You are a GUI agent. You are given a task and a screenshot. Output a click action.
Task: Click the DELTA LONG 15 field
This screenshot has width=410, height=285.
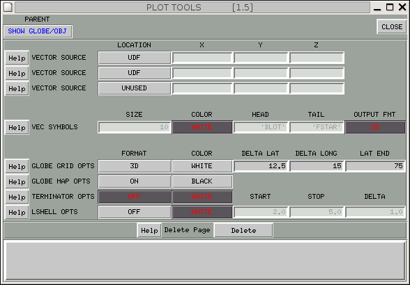[317, 166]
